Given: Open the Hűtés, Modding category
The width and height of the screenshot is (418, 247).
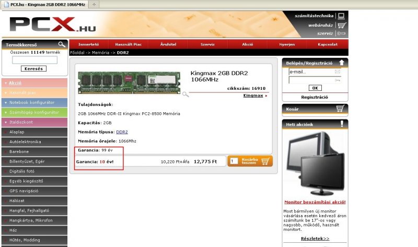Looking at the screenshot, I should tap(34, 240).
